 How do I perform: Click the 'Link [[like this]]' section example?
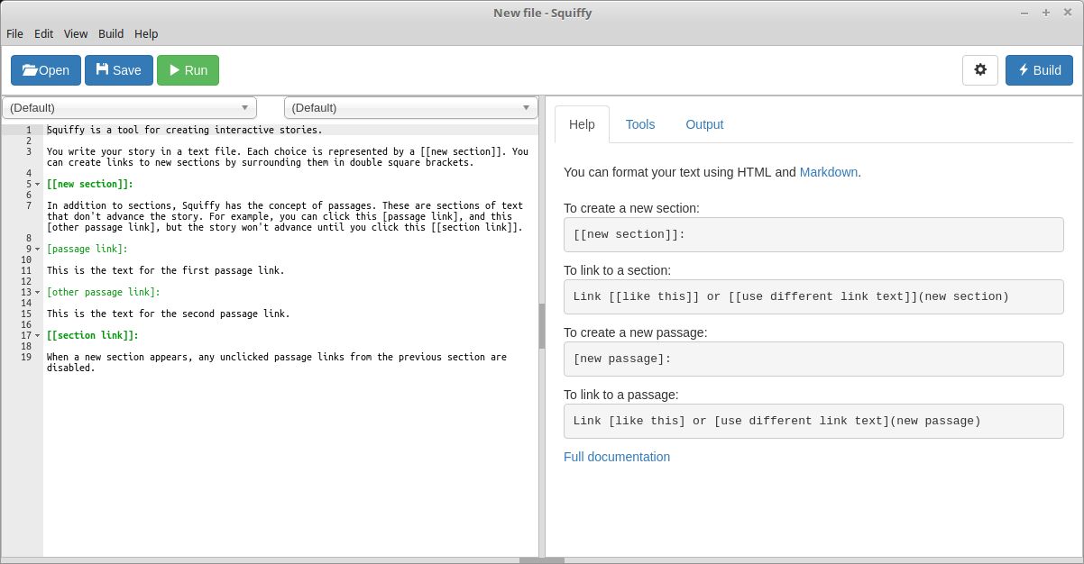coord(813,296)
